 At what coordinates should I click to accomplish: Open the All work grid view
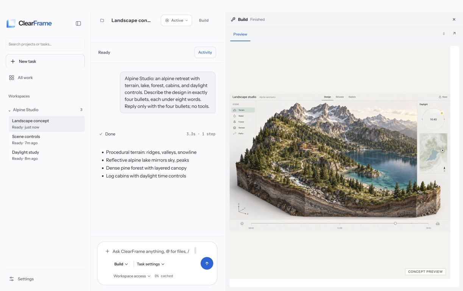click(x=21, y=78)
